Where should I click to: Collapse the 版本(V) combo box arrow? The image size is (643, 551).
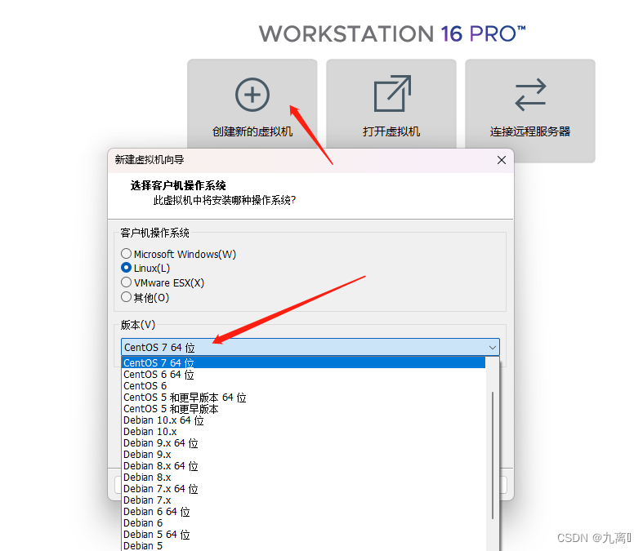492,348
